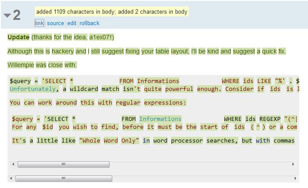Click 'expressions:' in the regular expressions line
The width and height of the screenshot is (308, 188).
click(x=165, y=103)
